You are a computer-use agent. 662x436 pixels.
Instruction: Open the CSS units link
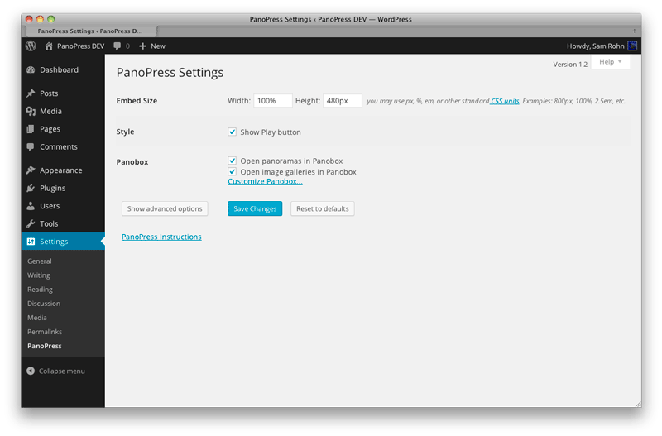coord(505,101)
